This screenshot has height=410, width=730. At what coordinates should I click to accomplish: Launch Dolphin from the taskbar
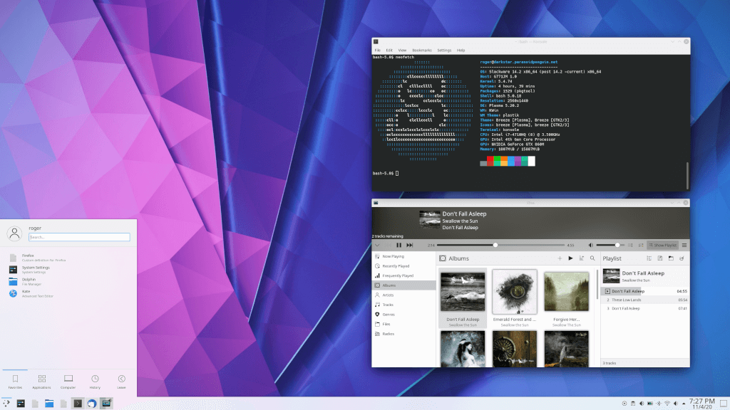pyautogui.click(x=48, y=402)
